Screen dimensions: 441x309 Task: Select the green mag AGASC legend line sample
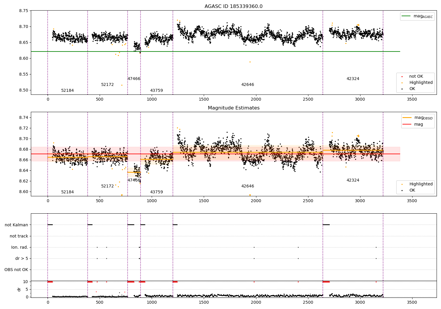point(406,16)
